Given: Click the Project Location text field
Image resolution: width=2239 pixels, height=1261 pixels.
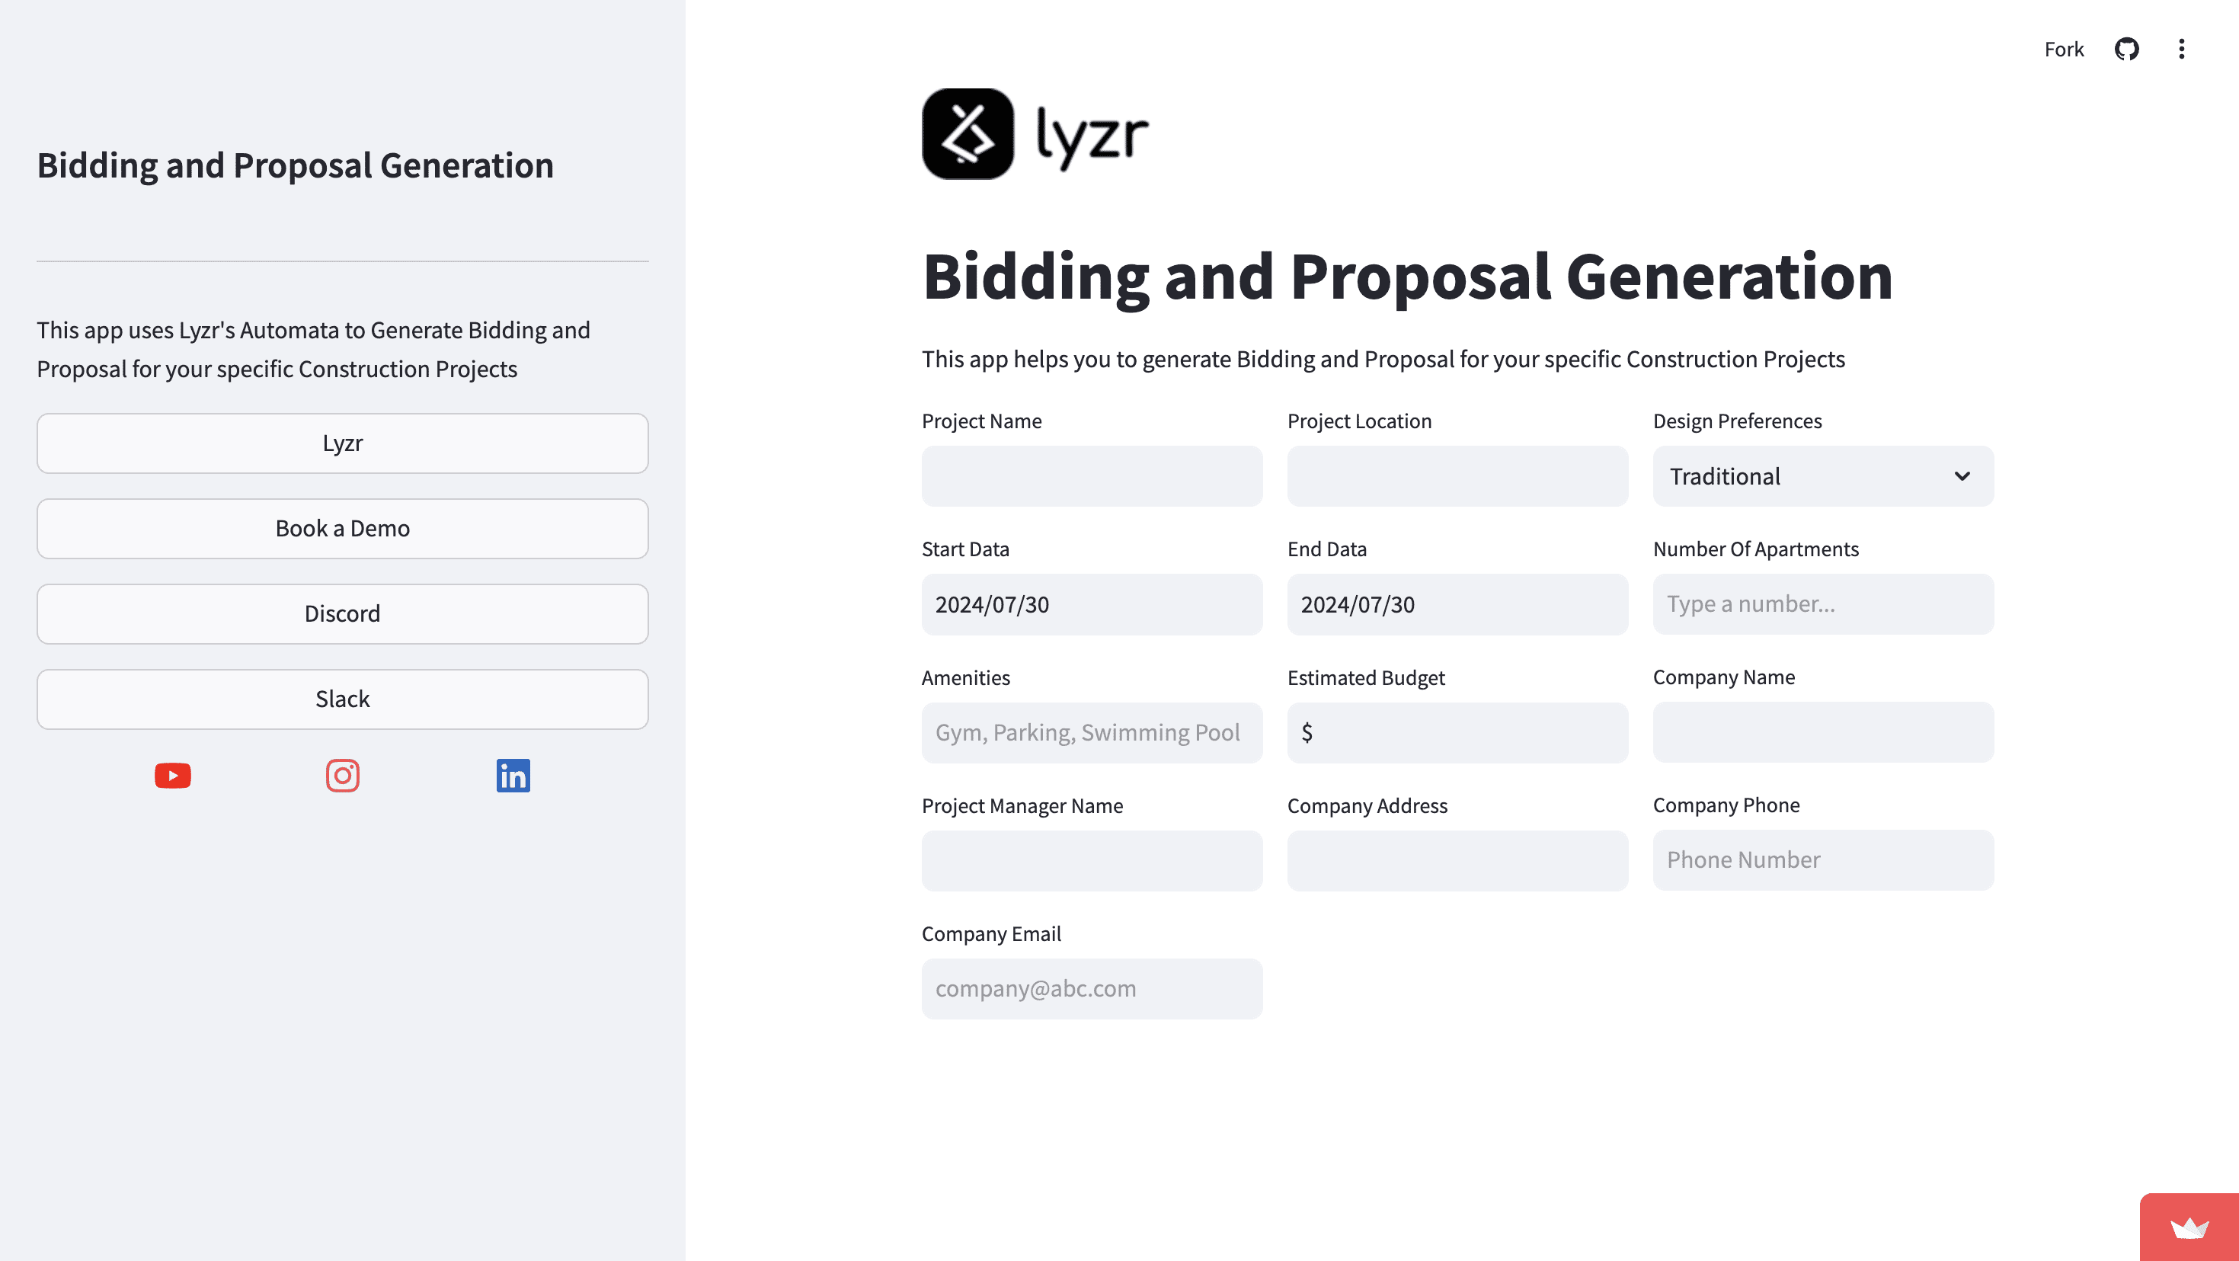Looking at the screenshot, I should [1457, 476].
